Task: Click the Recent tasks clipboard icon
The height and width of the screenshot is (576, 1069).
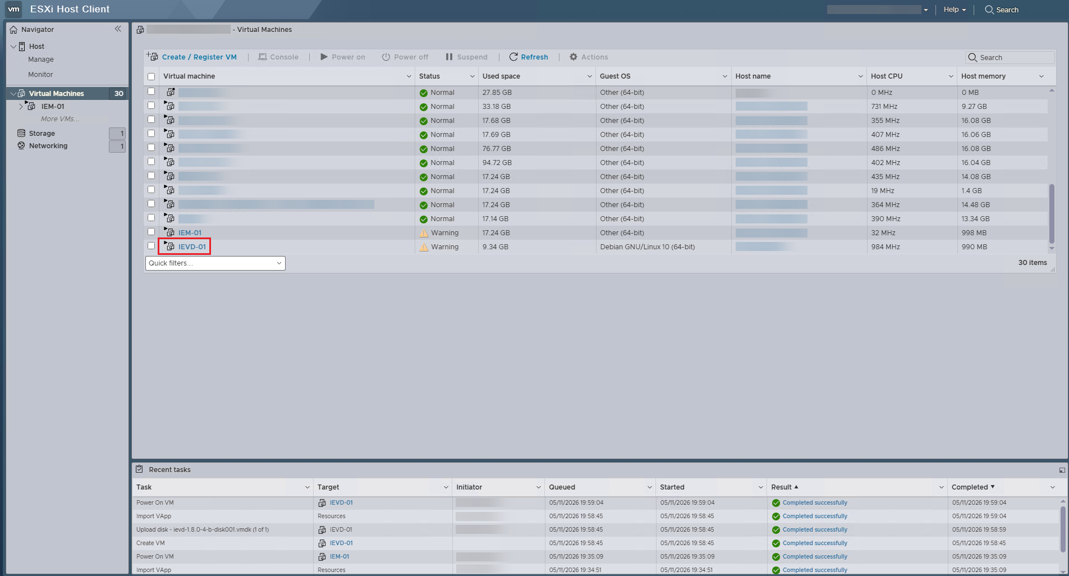Action: coord(140,469)
